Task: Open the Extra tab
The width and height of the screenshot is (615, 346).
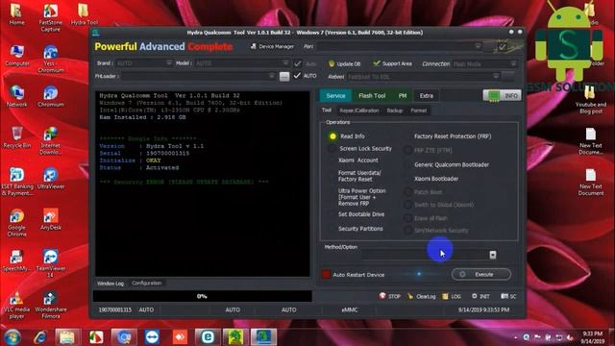Action: (427, 95)
